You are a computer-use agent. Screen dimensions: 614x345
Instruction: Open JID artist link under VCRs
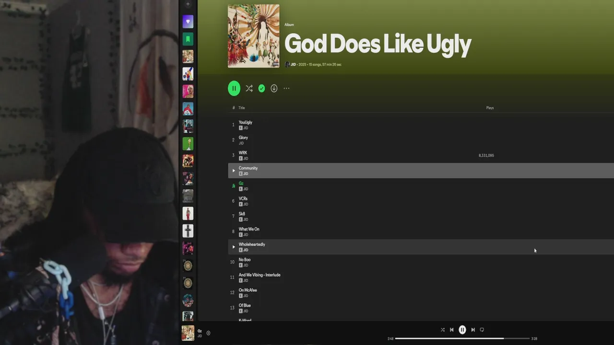pos(246,204)
